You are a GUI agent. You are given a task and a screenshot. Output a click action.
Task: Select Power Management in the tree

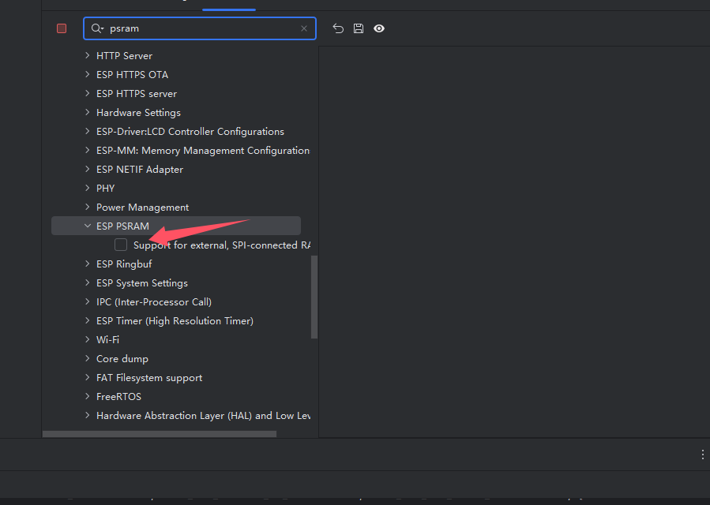click(x=142, y=207)
